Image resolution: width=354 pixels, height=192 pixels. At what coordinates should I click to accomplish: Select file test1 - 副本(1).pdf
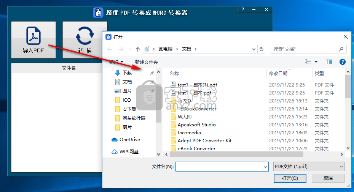pyautogui.click(x=197, y=85)
